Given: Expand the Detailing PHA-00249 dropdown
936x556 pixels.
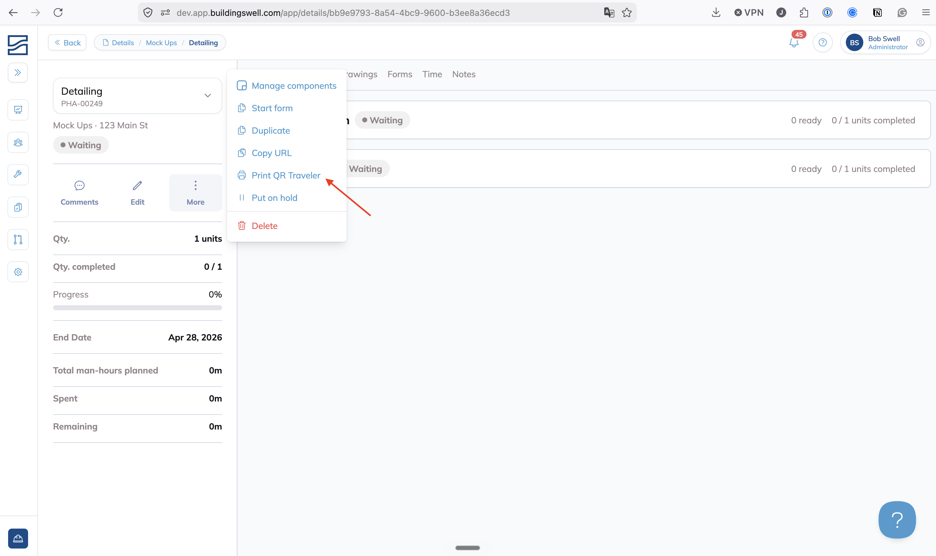Looking at the screenshot, I should [x=137, y=96].
